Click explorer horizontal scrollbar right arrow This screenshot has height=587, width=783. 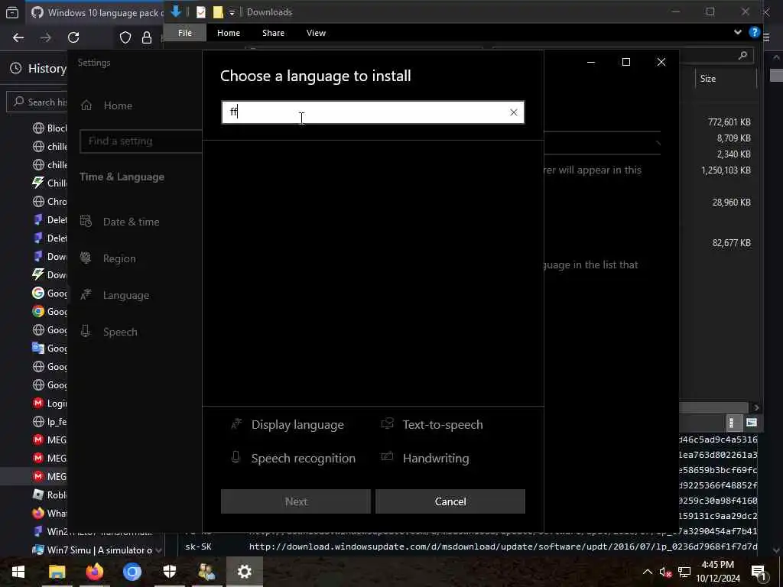click(756, 408)
